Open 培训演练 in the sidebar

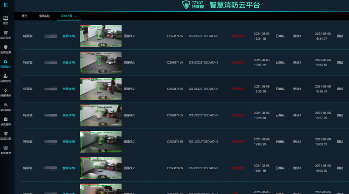[x=6, y=105]
